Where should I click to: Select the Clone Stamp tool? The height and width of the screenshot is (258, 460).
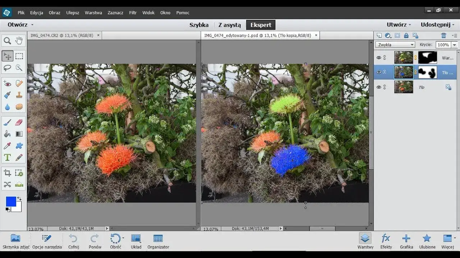pos(19,95)
